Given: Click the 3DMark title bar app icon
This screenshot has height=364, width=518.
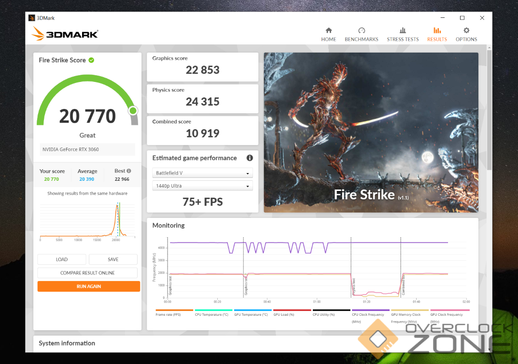Looking at the screenshot, I should coord(32,18).
